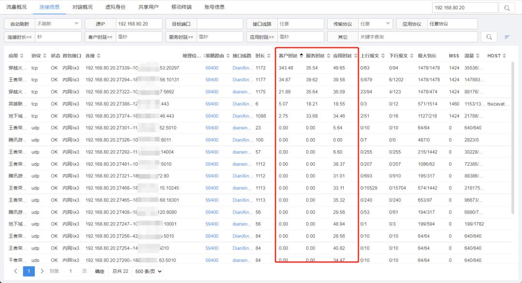Sort the 上行报文 column arrows
Viewport: 522px width, 283px height.
[382, 55]
